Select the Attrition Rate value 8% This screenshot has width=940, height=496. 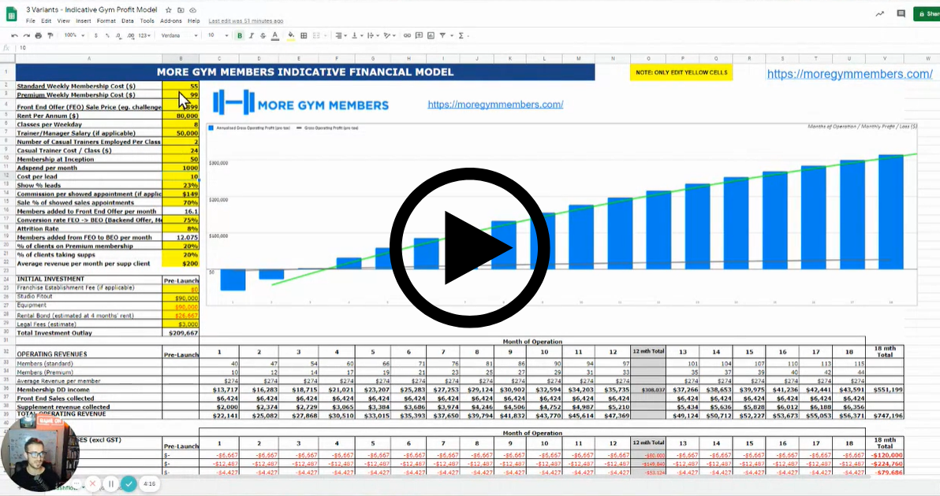coord(181,228)
